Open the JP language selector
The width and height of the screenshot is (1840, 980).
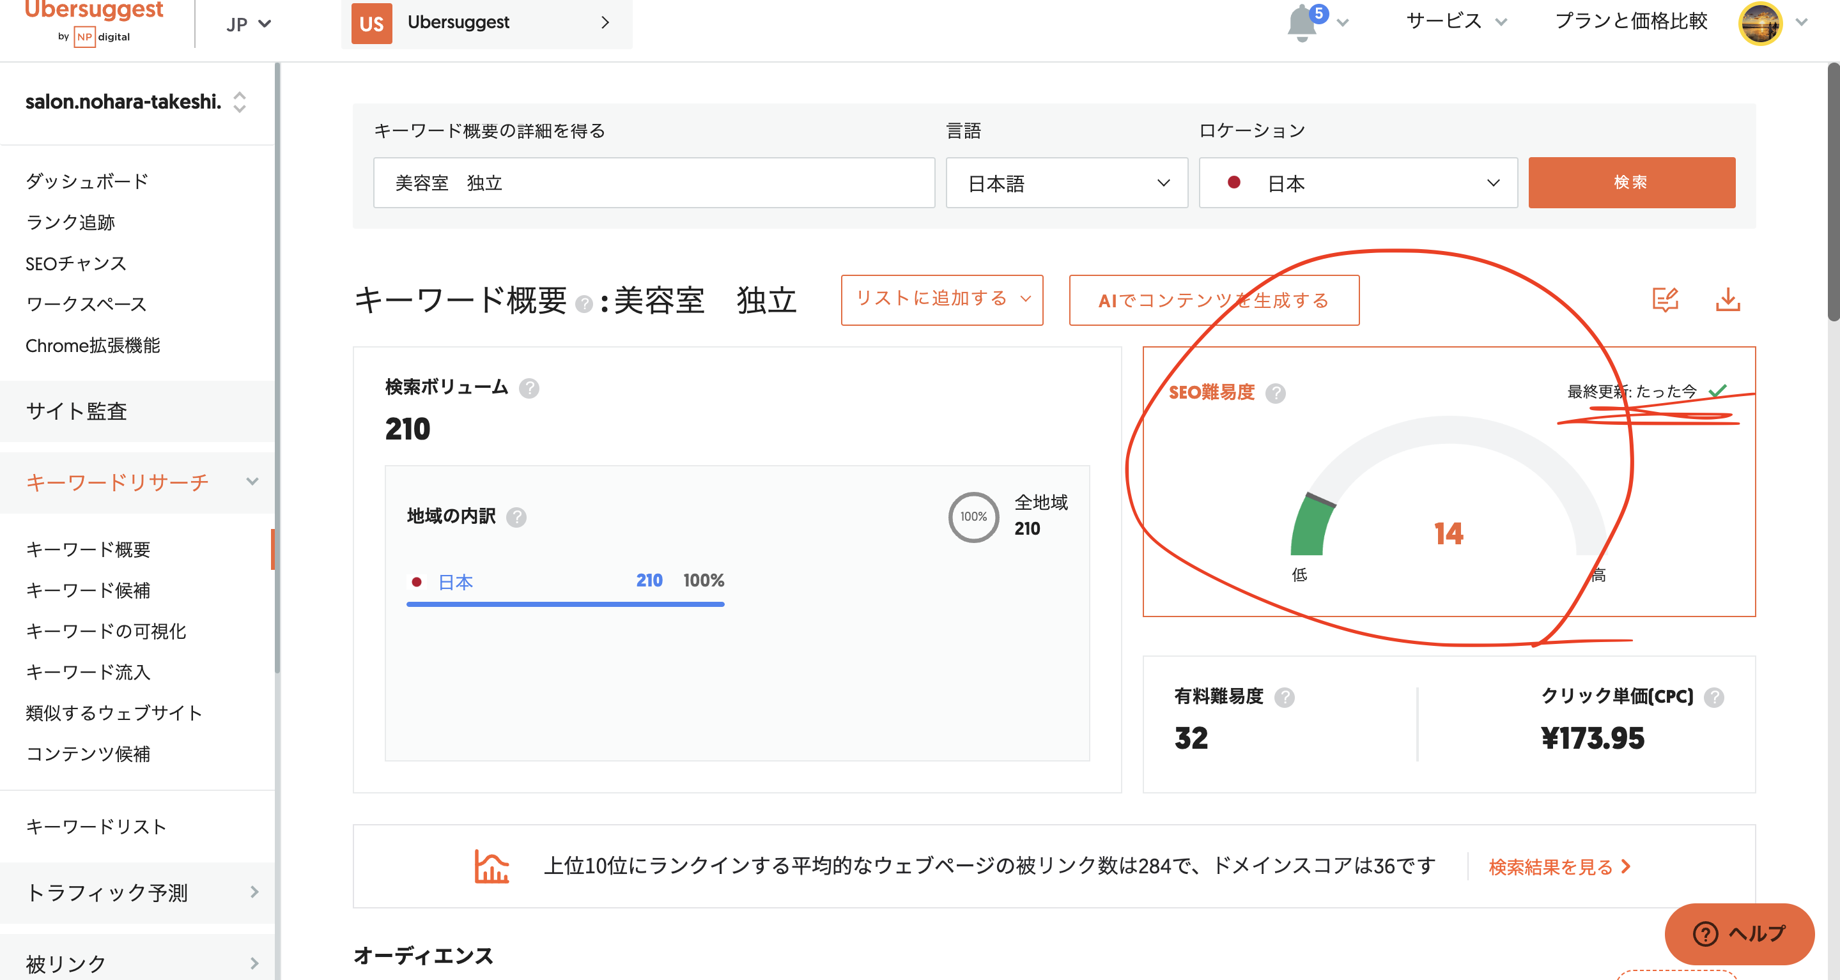248,24
